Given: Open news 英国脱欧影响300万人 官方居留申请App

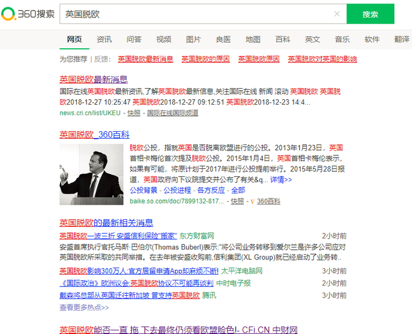Looking at the screenshot, I should tap(139, 271).
